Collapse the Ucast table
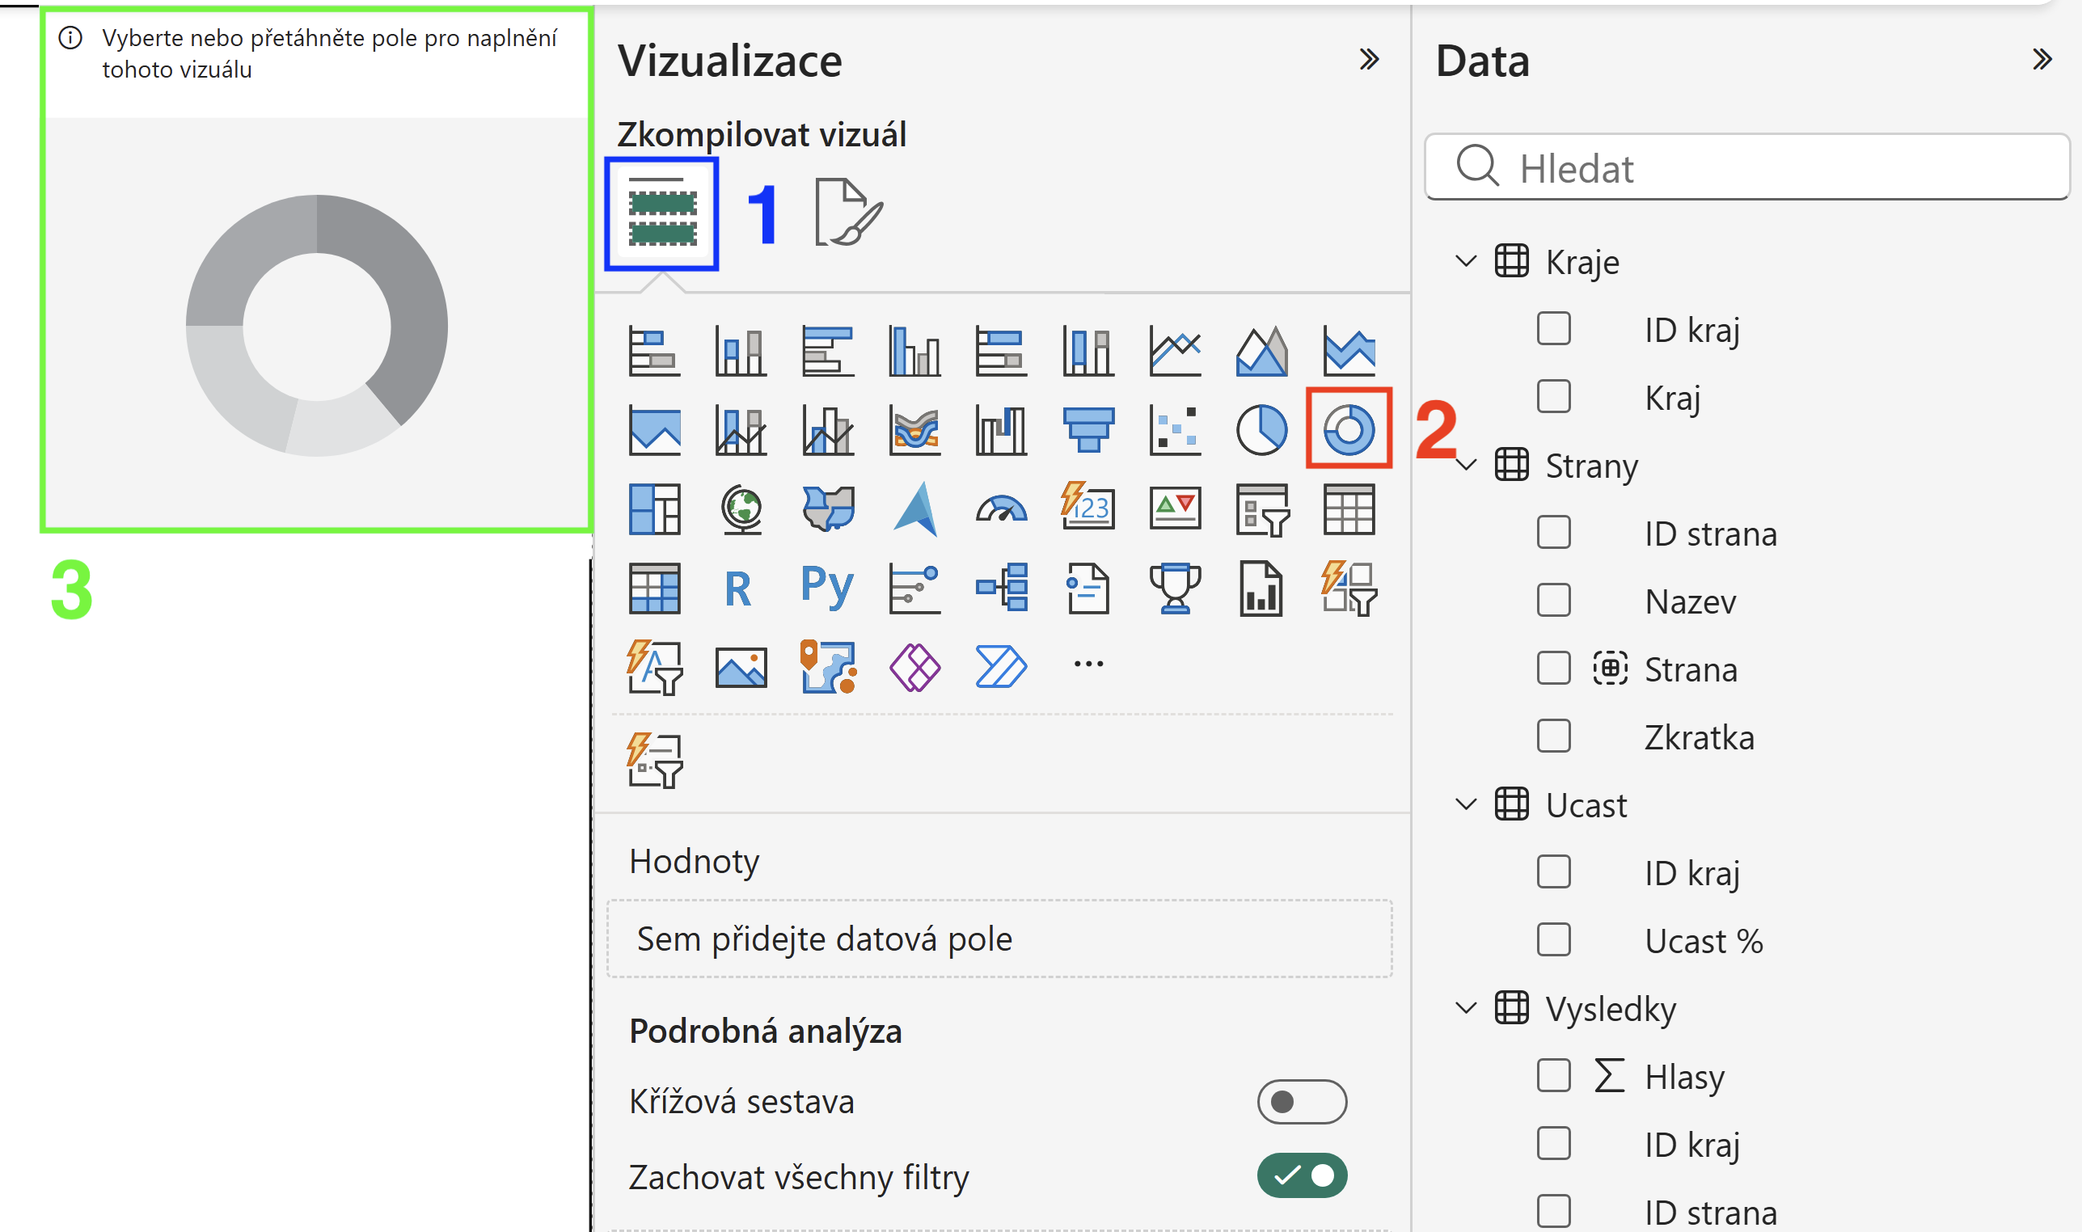This screenshot has height=1232, width=2082. (x=1466, y=804)
